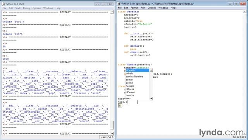Select cabello in autocomplete list
The image size is (248, 140).
pos(138,73)
